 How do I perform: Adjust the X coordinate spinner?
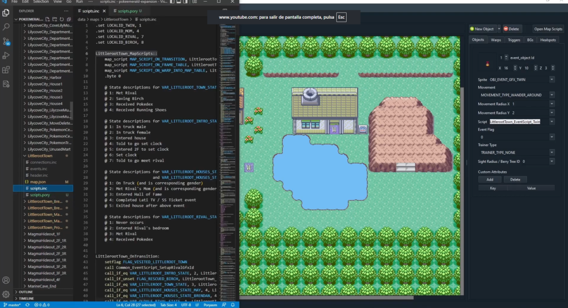[515, 68]
